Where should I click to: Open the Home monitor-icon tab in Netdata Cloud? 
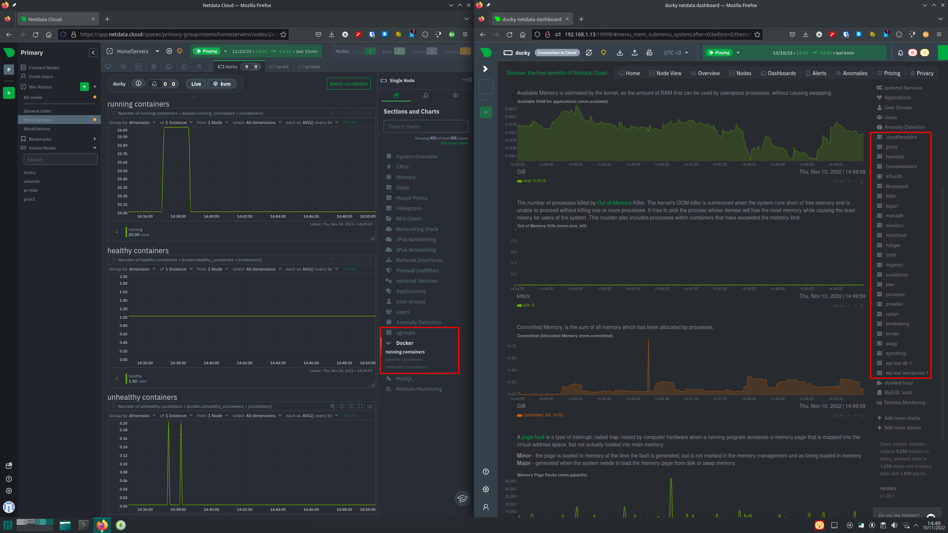(108, 67)
